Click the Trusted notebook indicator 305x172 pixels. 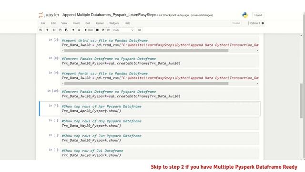pos(236,23)
